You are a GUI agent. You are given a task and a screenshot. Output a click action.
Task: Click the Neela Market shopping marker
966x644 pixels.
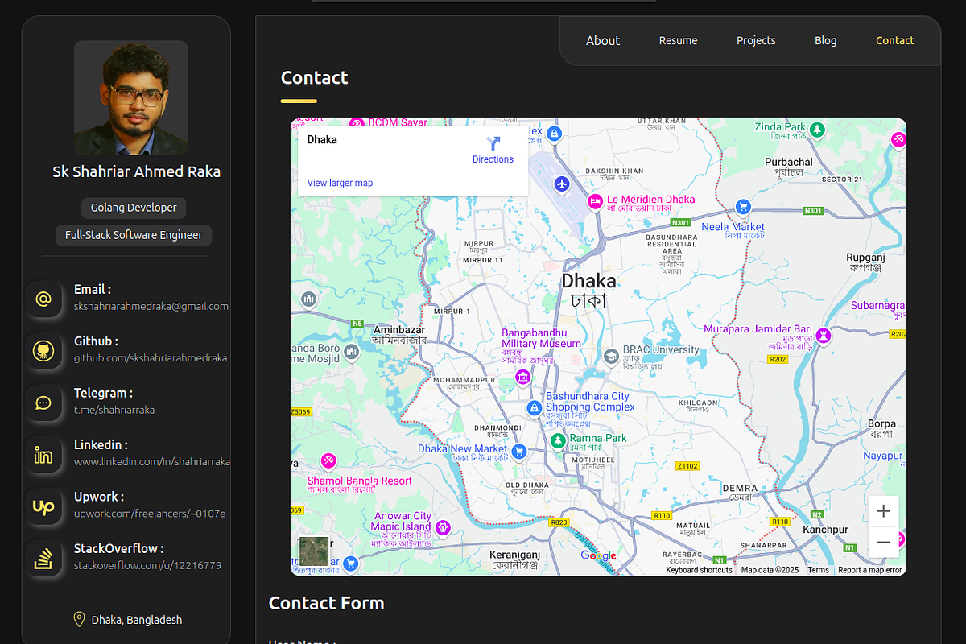(743, 207)
